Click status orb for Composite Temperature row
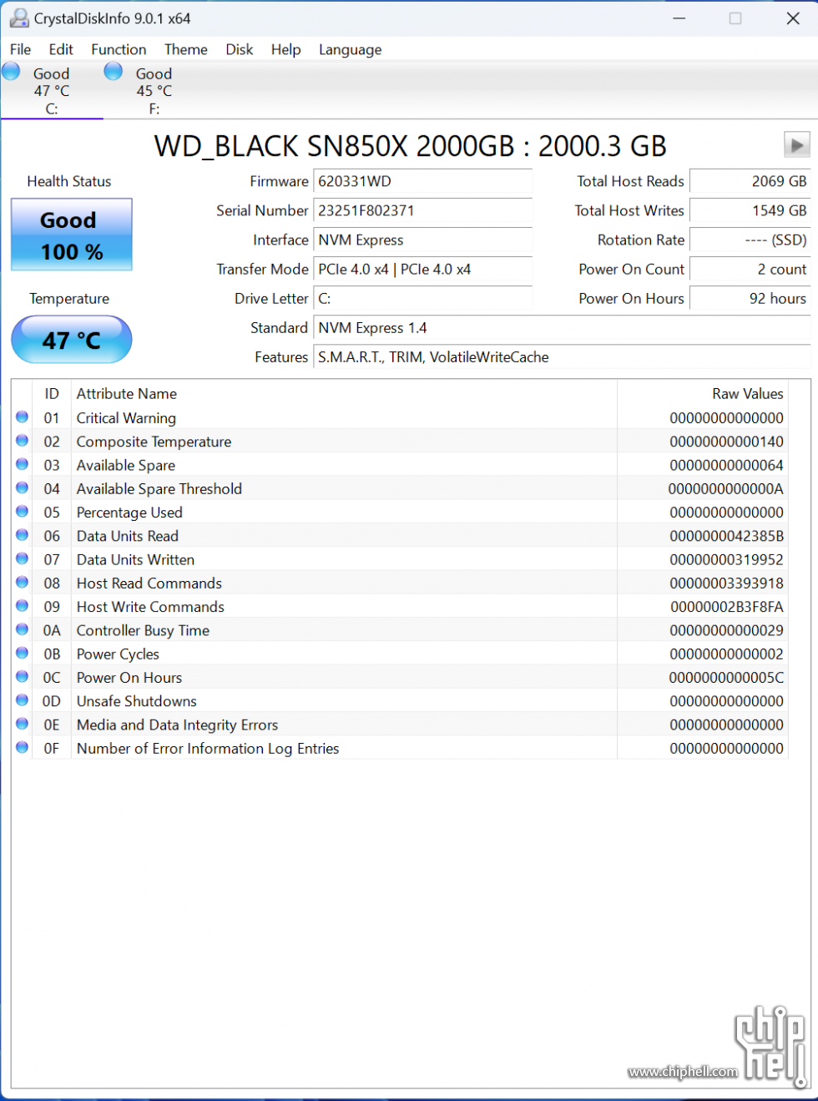Screen dimensions: 818x1101 [23, 440]
